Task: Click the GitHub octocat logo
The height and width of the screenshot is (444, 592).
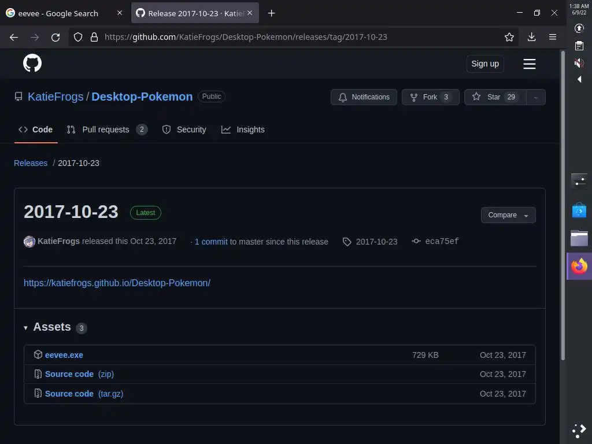Action: (32, 63)
